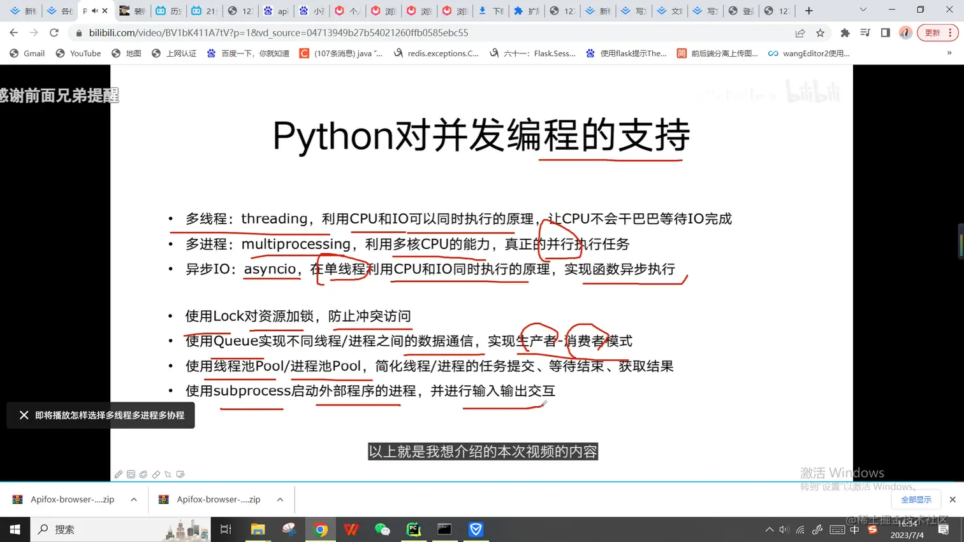The height and width of the screenshot is (542, 964).
Task: Open the Chrome side panel
Action: (x=886, y=32)
